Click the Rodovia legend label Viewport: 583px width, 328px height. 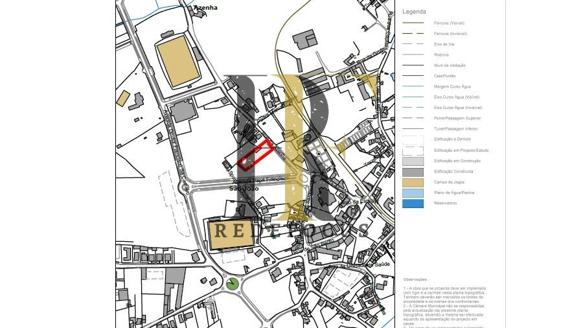pos(441,54)
